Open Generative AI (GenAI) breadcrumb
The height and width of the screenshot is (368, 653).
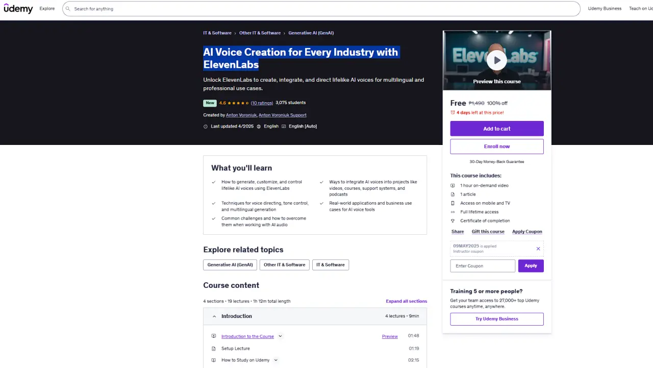click(x=311, y=33)
